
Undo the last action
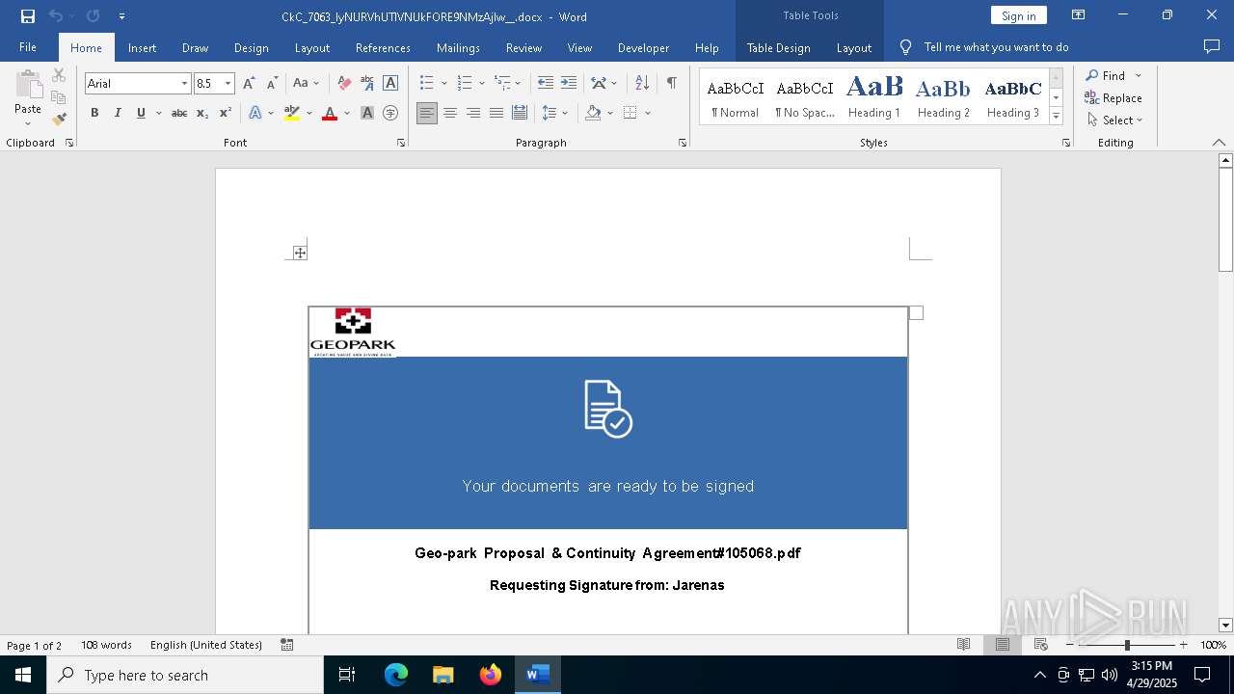click(x=55, y=16)
